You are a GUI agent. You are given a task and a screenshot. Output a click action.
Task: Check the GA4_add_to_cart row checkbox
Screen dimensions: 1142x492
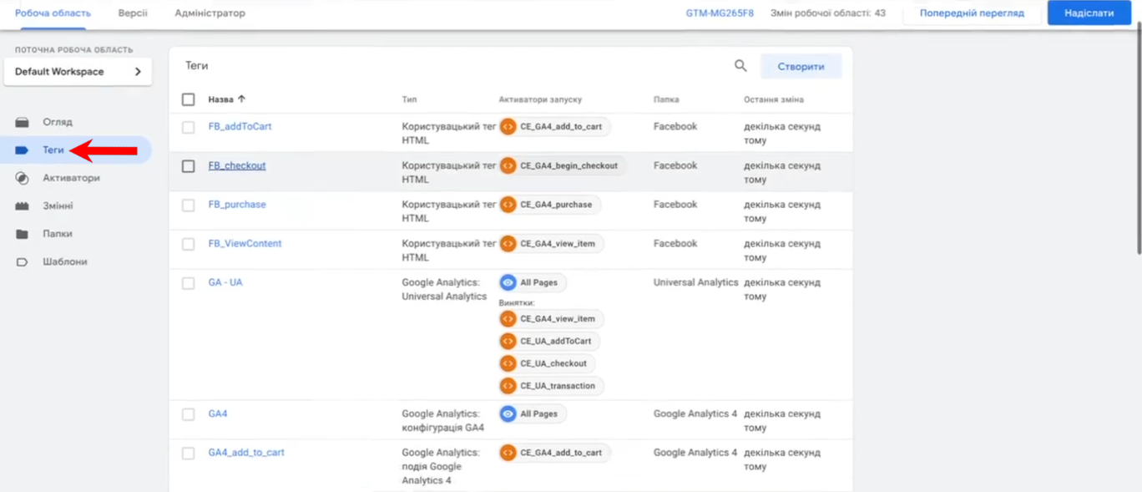point(189,453)
